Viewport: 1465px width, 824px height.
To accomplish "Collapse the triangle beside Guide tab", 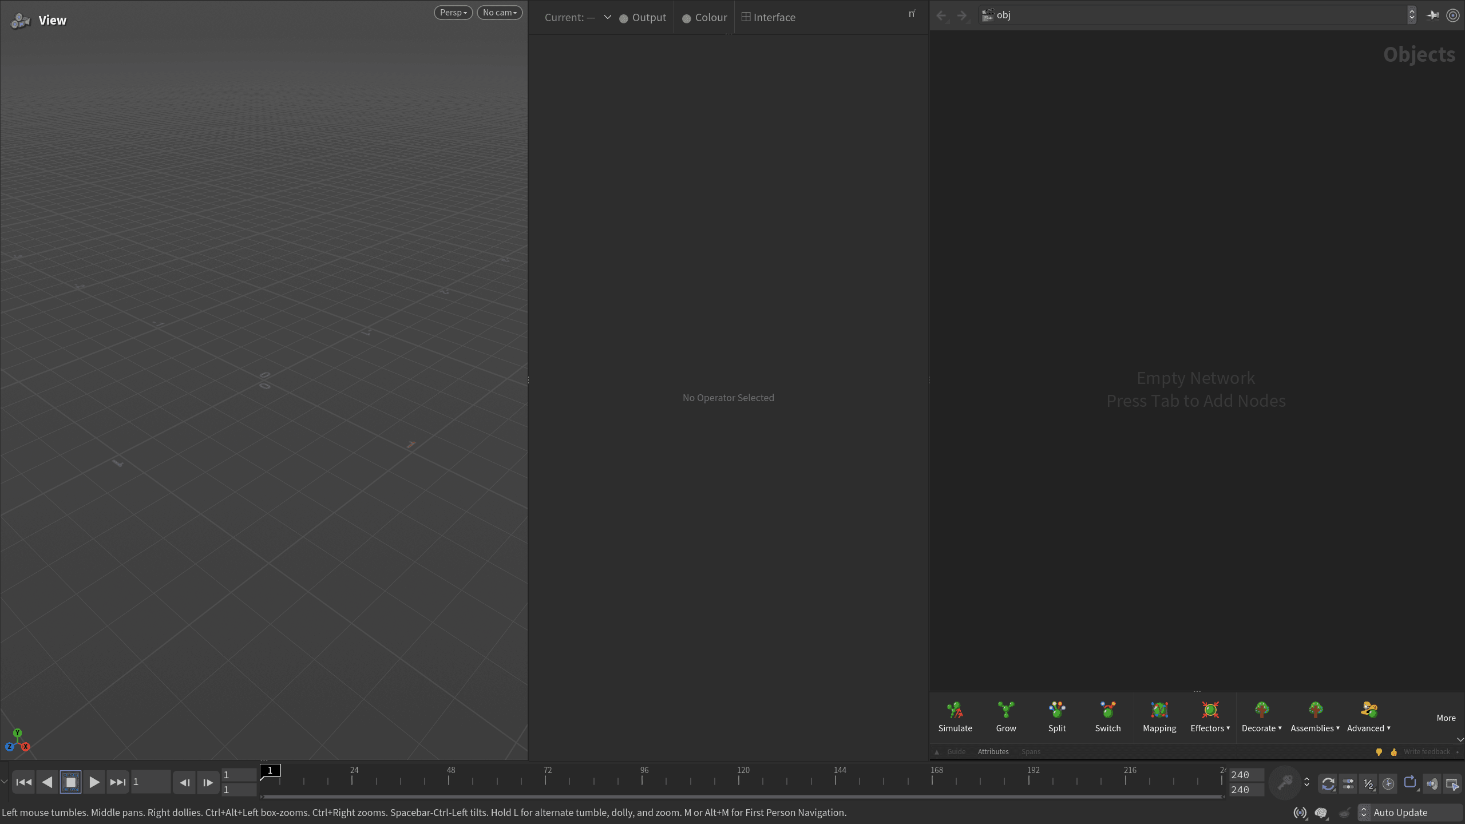I will point(937,752).
